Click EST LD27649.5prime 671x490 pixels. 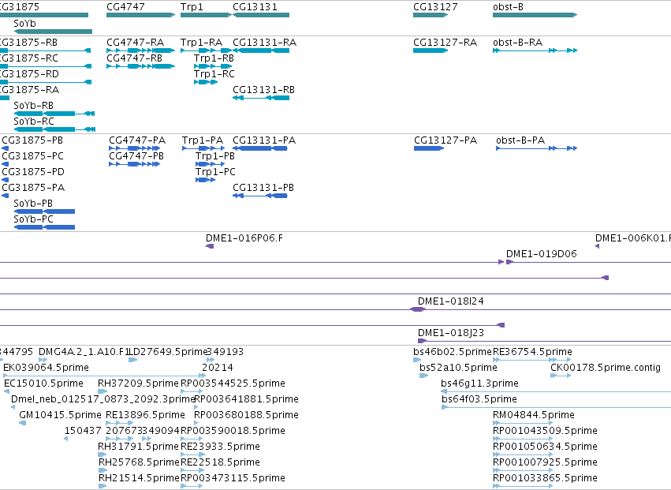click(x=133, y=360)
